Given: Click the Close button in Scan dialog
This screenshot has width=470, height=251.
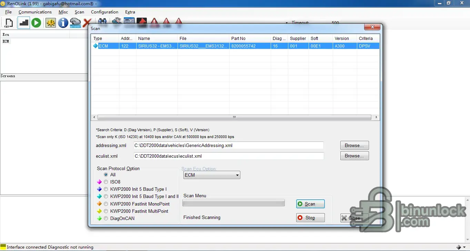Looking at the screenshot, I should pos(354,218).
